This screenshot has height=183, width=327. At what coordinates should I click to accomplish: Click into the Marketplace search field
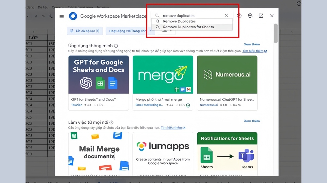(x=192, y=16)
